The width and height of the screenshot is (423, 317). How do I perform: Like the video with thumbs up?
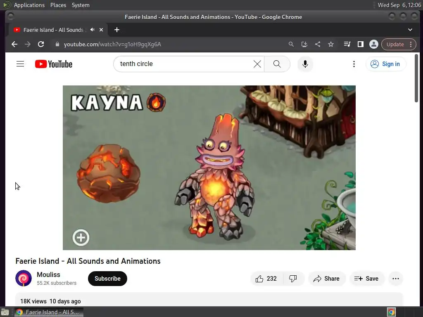[x=266, y=279]
